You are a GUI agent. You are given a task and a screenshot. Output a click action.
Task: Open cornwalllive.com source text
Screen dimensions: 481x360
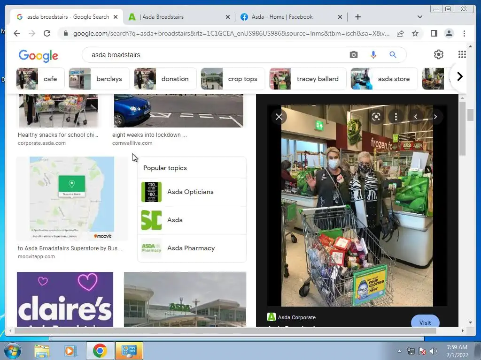click(132, 143)
